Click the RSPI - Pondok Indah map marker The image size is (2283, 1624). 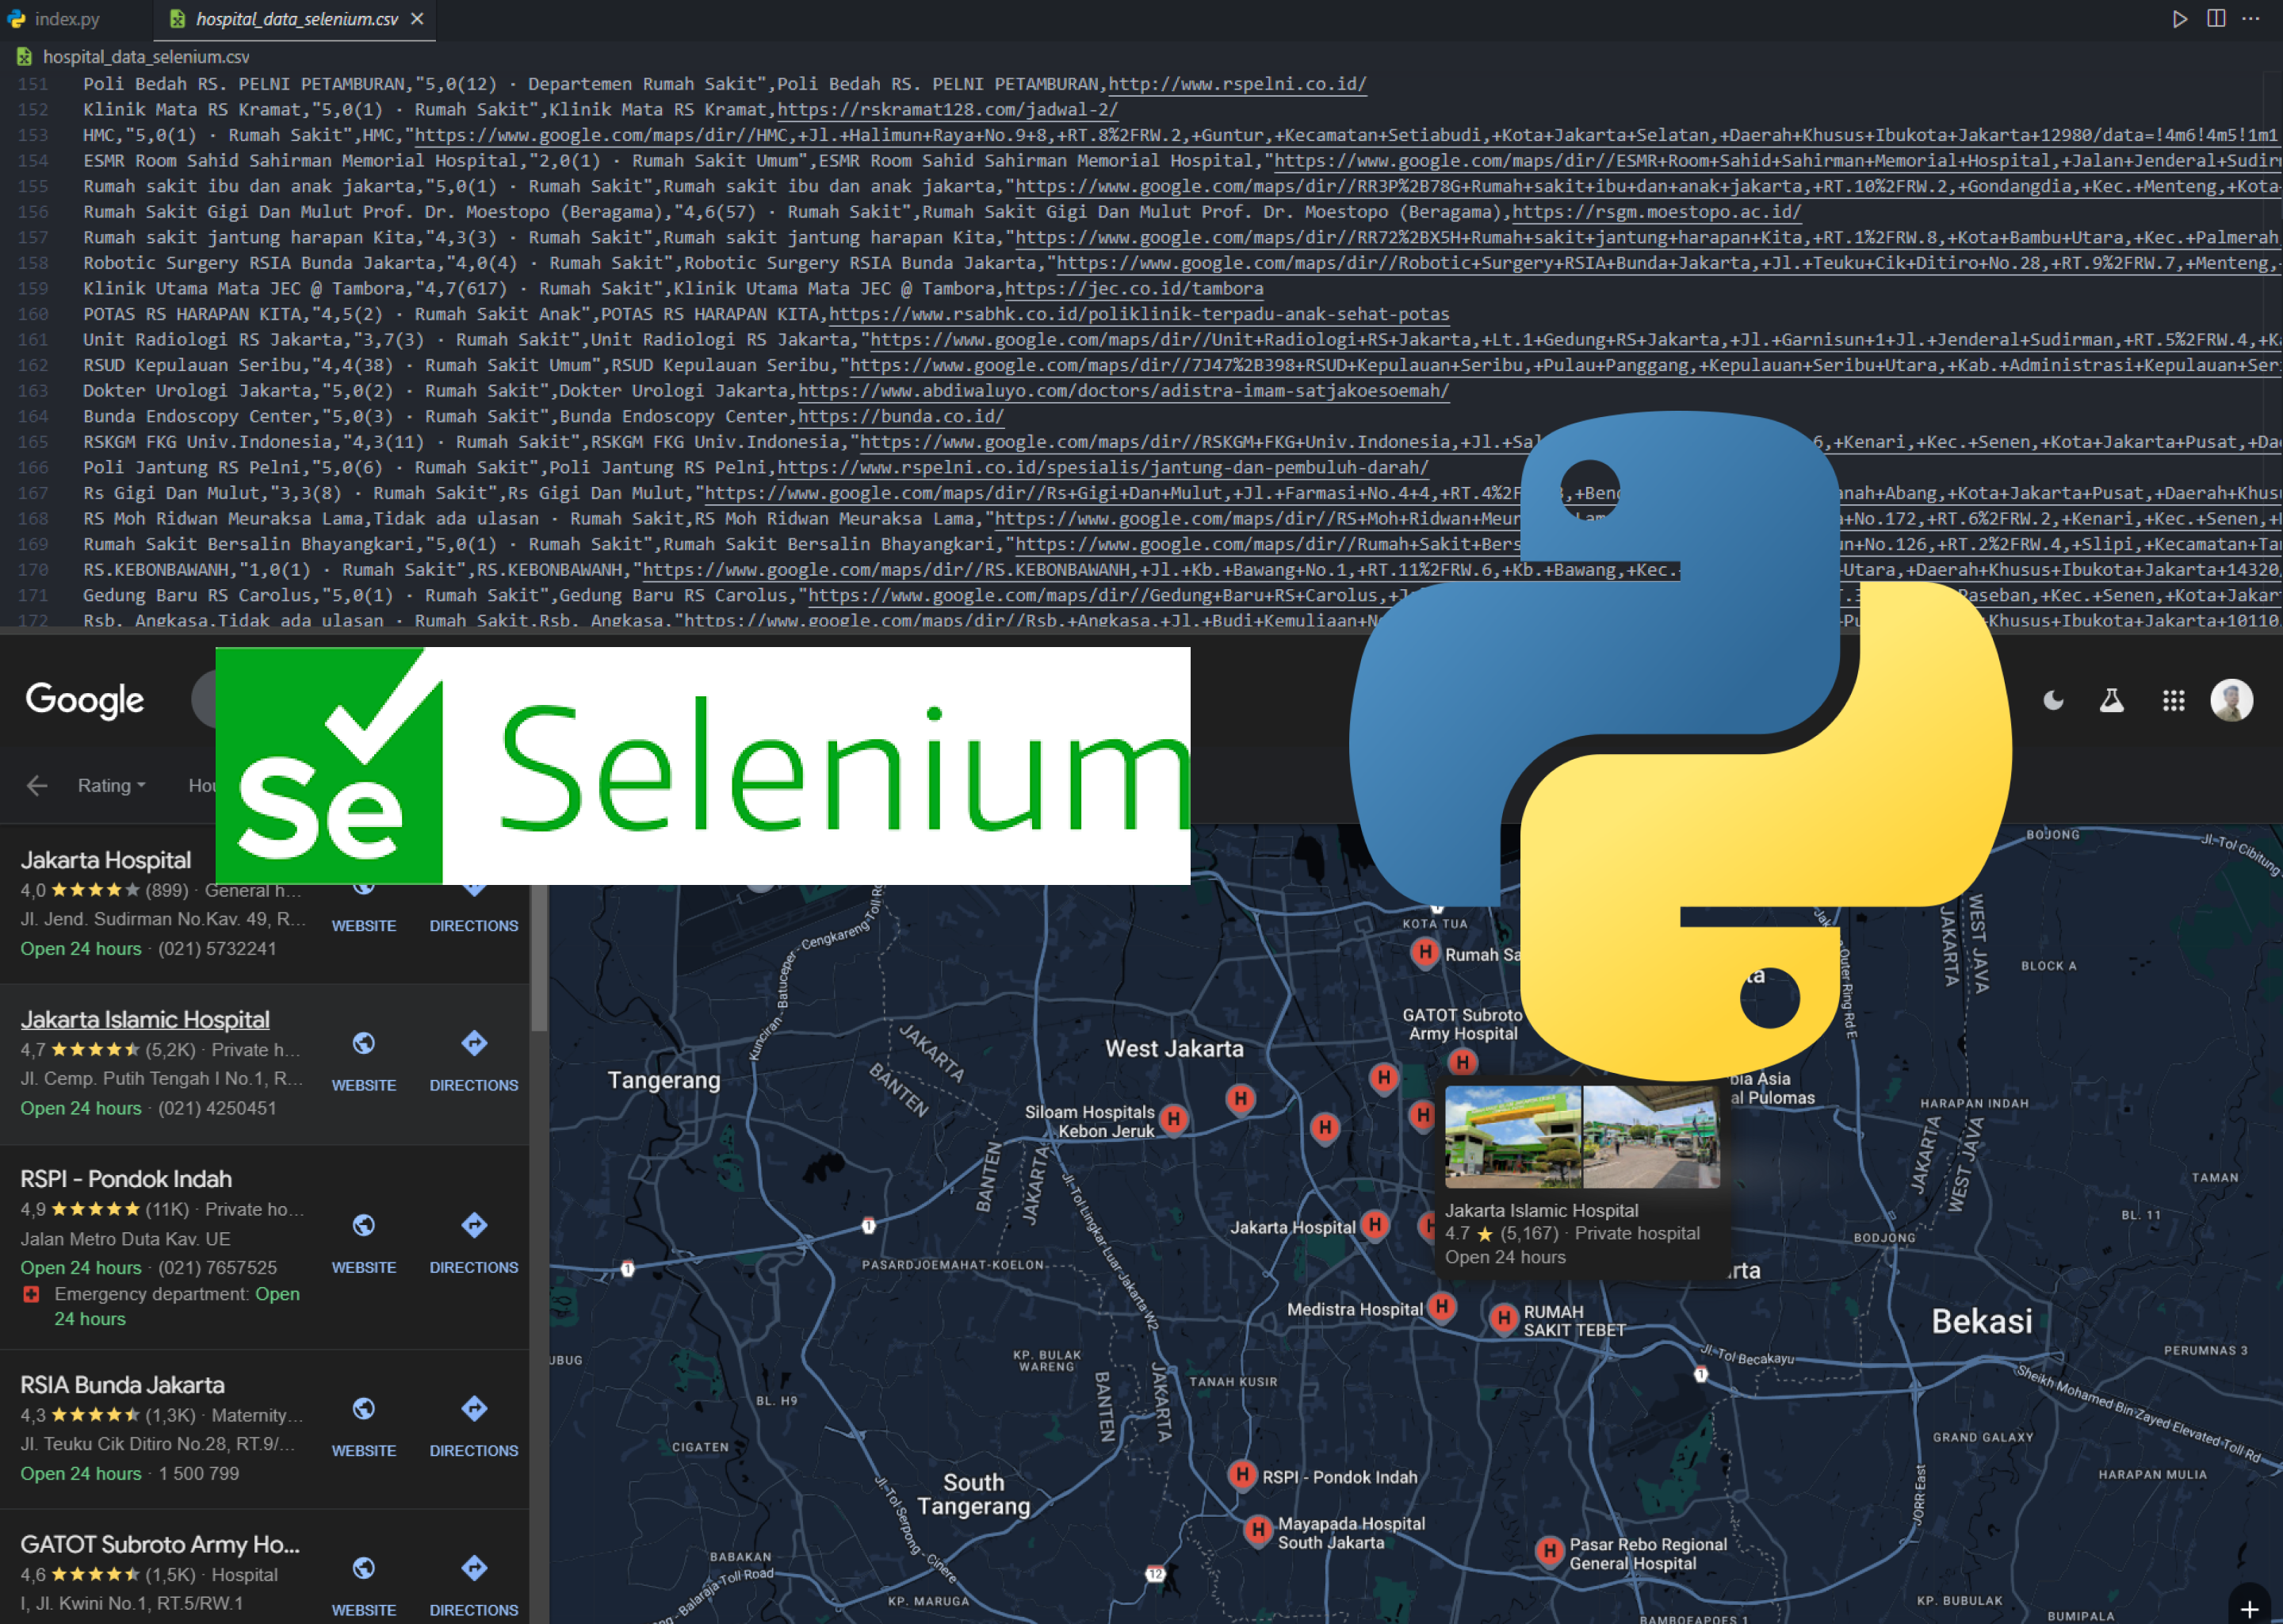1241,1475
